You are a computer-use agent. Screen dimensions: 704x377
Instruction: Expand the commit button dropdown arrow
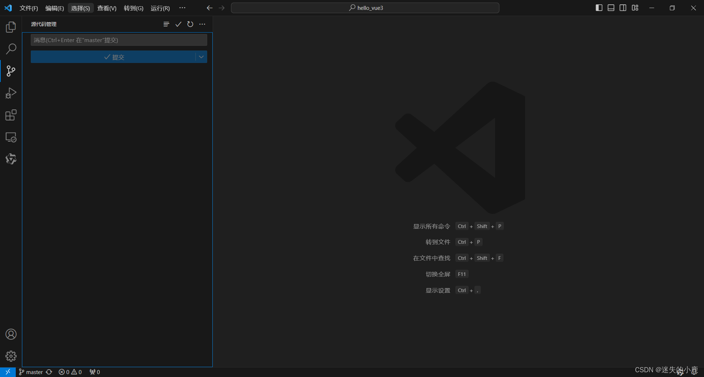(x=201, y=57)
